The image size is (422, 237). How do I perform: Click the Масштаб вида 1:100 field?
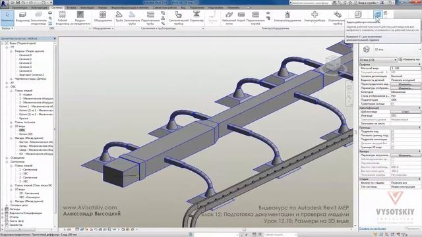[406, 68]
